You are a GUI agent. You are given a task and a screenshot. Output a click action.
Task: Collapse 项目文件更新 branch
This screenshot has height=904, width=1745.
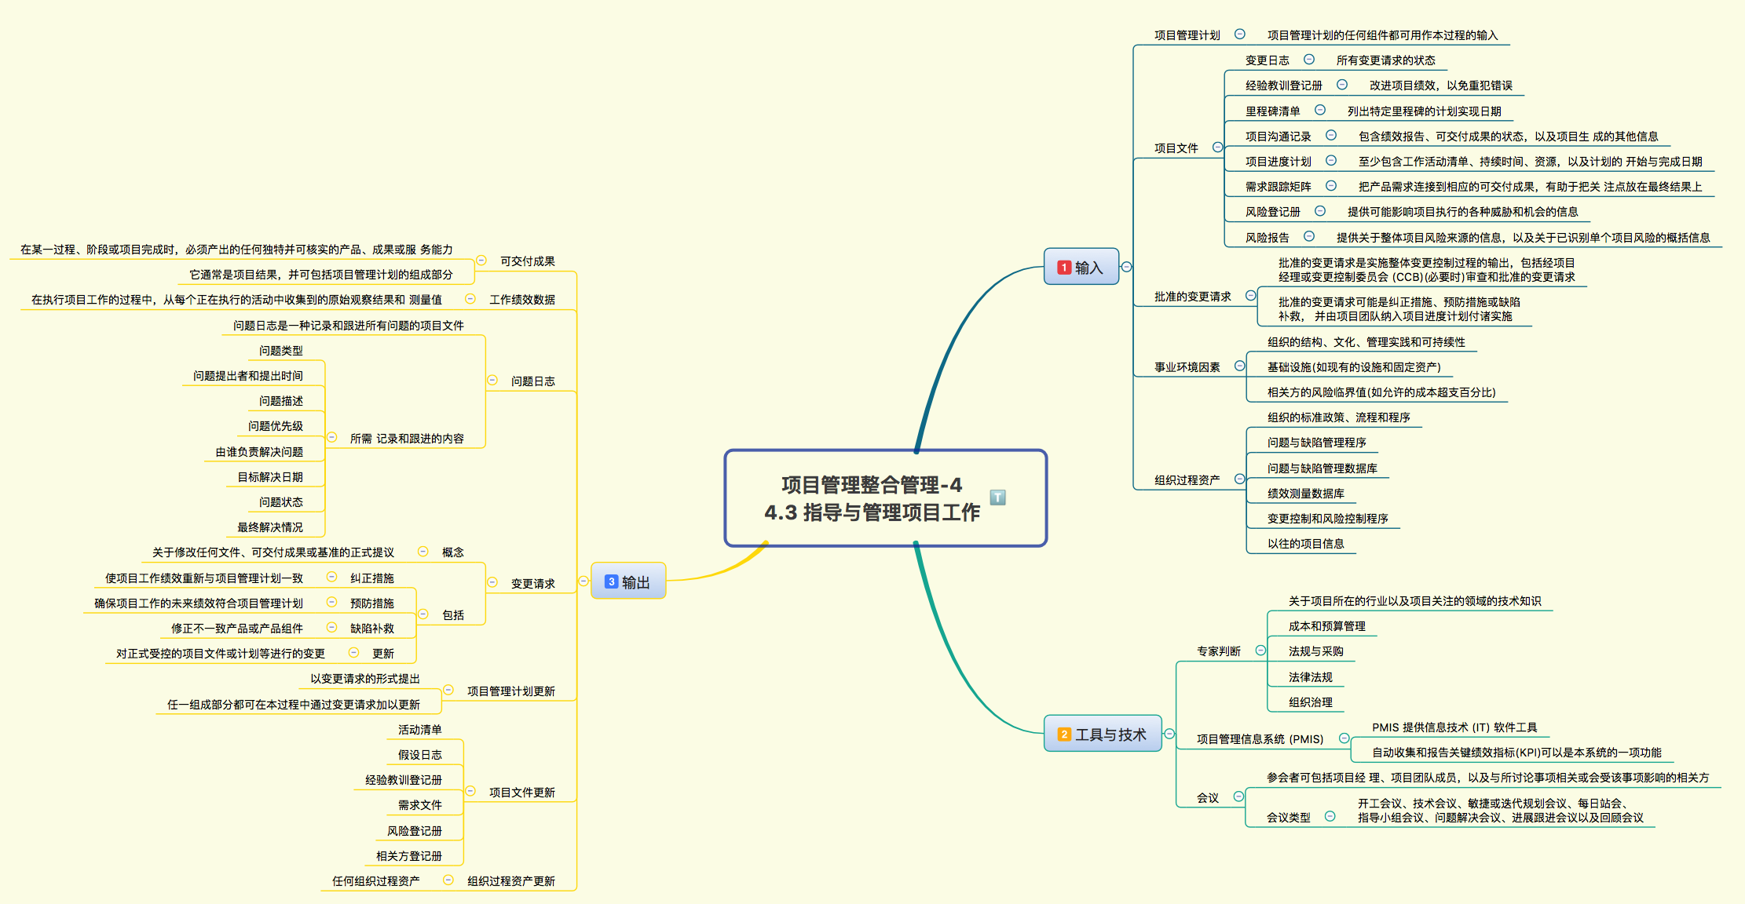[470, 791]
